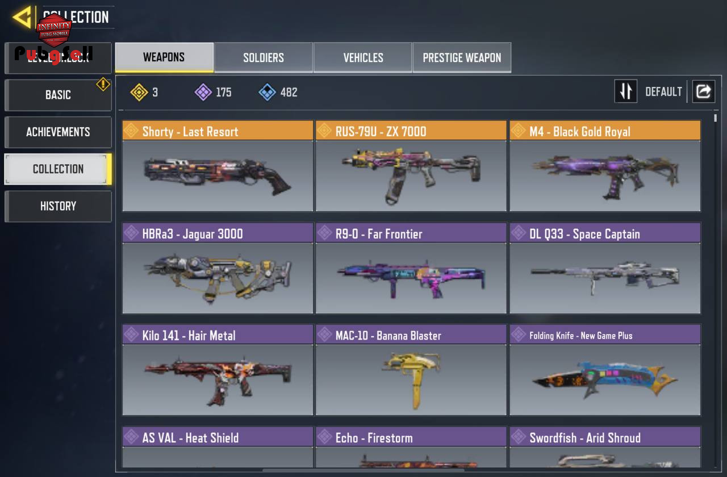
Task: Click the share export icon
Action: [703, 91]
